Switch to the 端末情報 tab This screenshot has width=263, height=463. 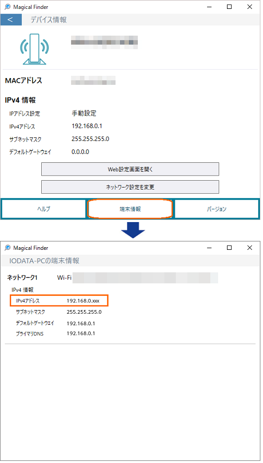pyautogui.click(x=130, y=209)
